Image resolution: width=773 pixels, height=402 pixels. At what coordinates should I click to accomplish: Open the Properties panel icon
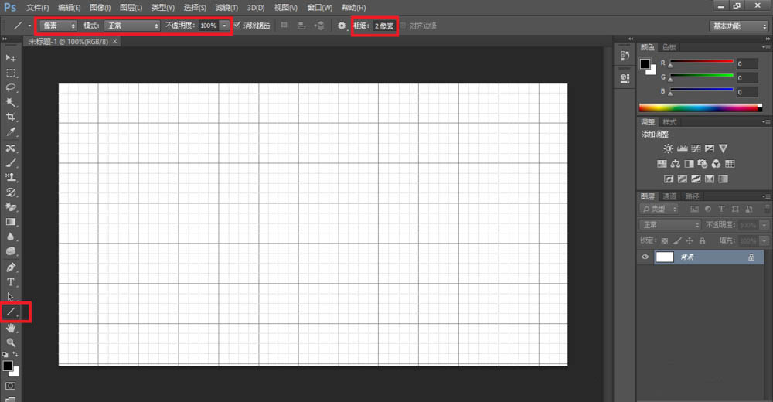(625, 78)
